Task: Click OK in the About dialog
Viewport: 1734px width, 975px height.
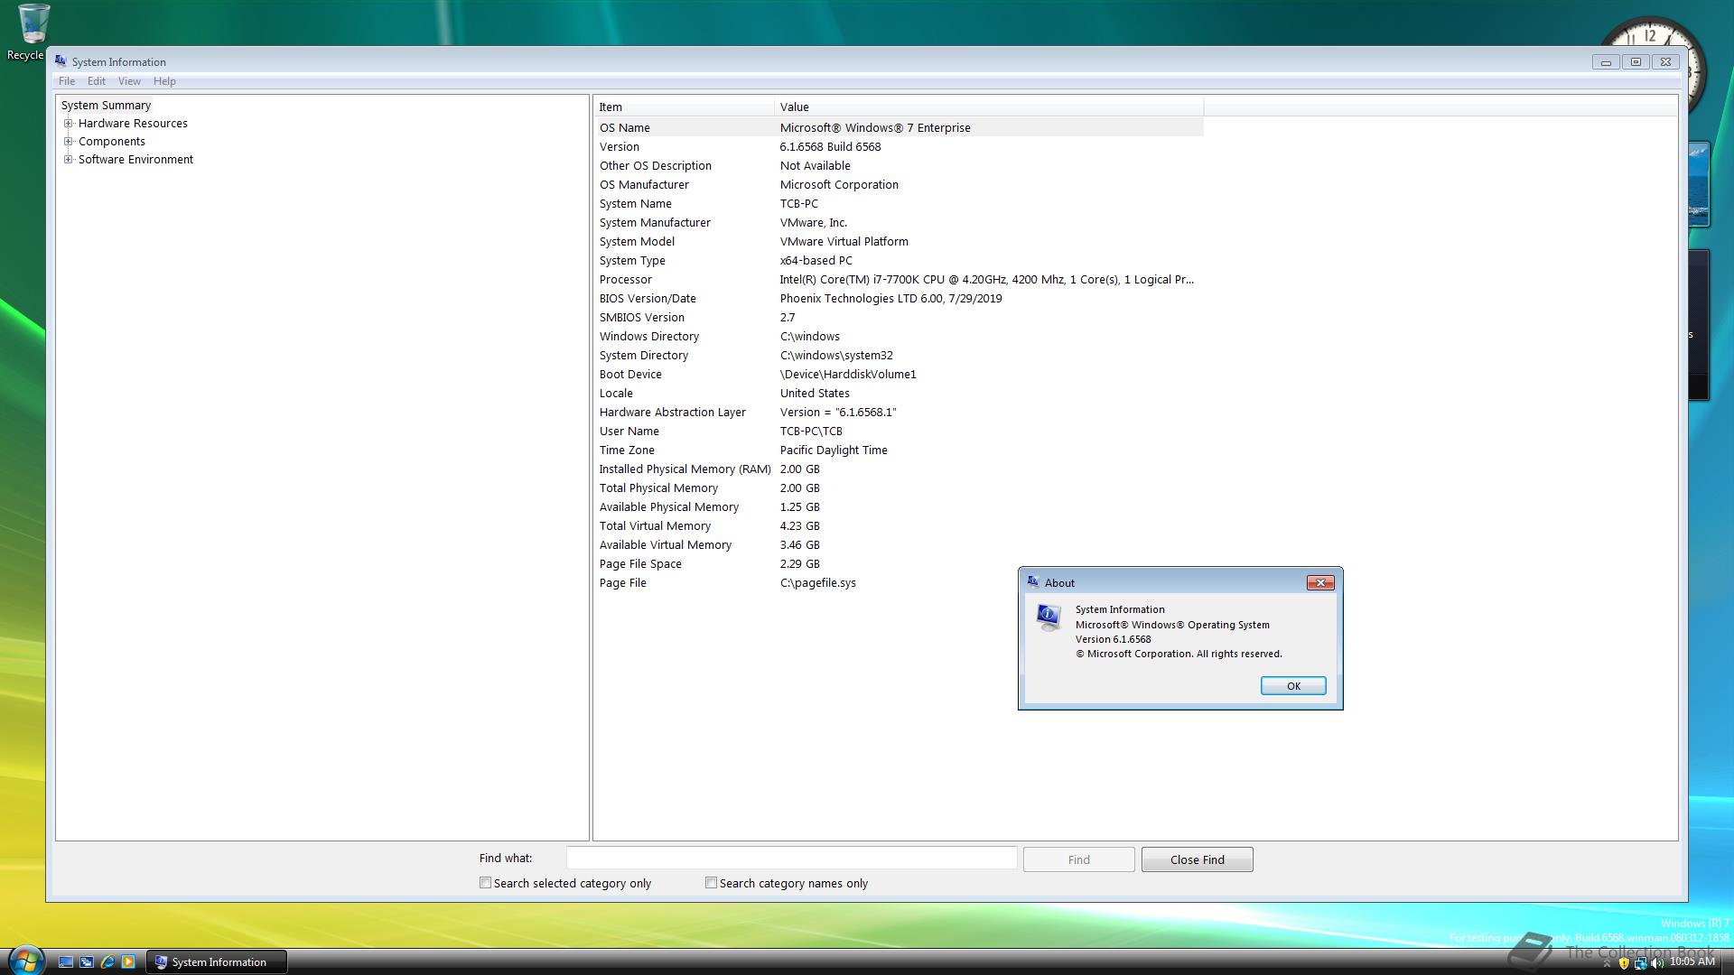Action: point(1293,686)
